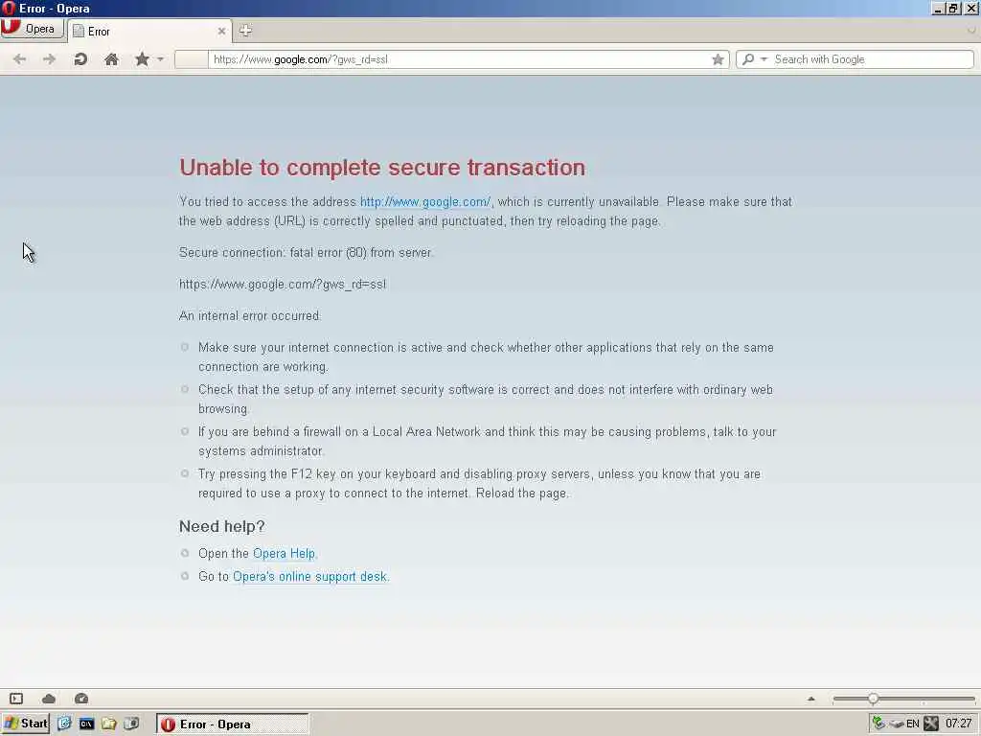Click the plain https://www.google.com/?gws_rd=ssl text line
The width and height of the screenshot is (981, 736).
click(283, 284)
